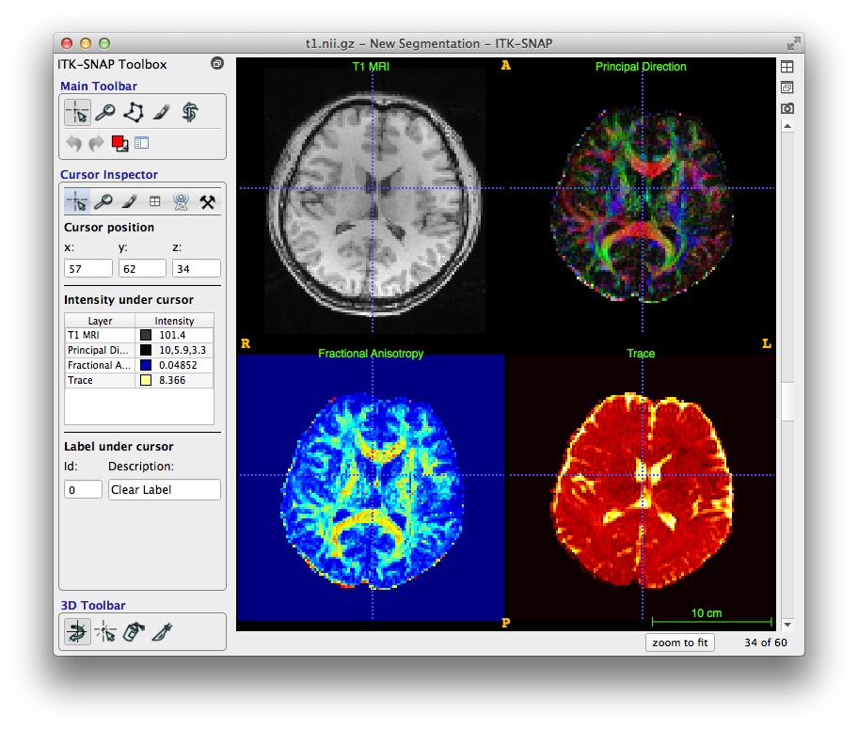The height and width of the screenshot is (730, 858).
Task: Switch to the grid layout inspector tab
Action: [155, 201]
